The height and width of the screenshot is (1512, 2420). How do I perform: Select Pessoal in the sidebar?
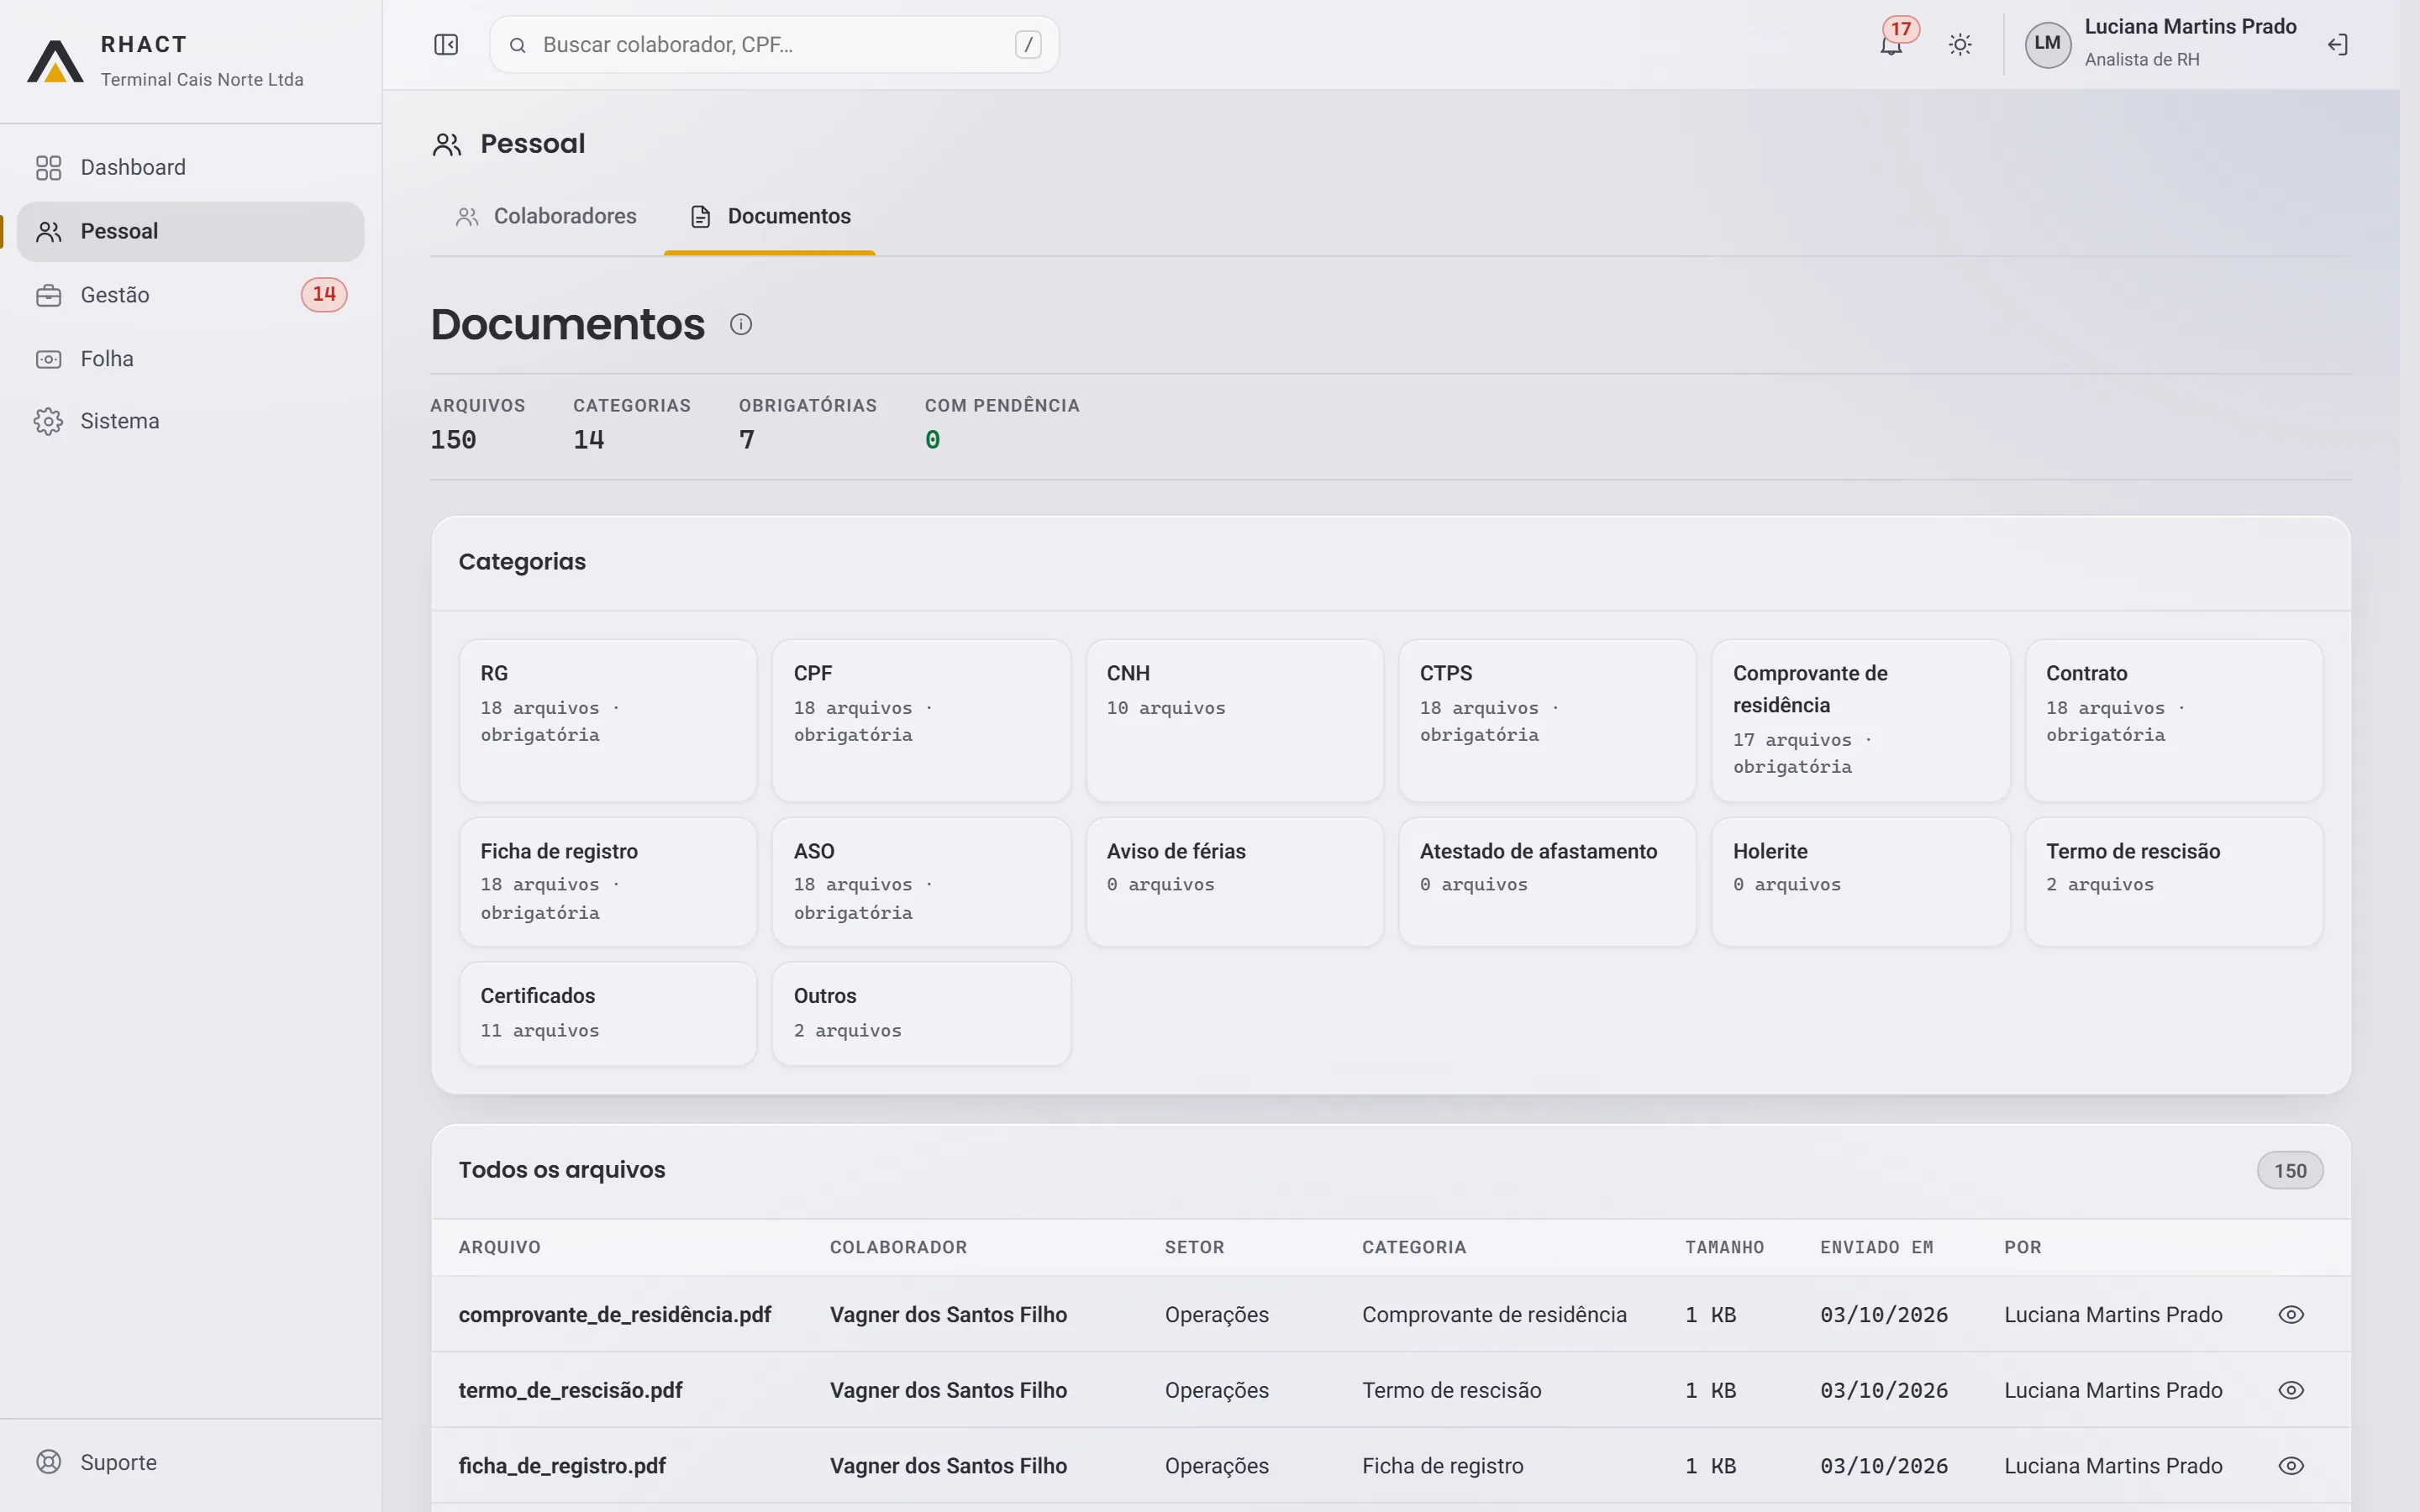(191, 231)
